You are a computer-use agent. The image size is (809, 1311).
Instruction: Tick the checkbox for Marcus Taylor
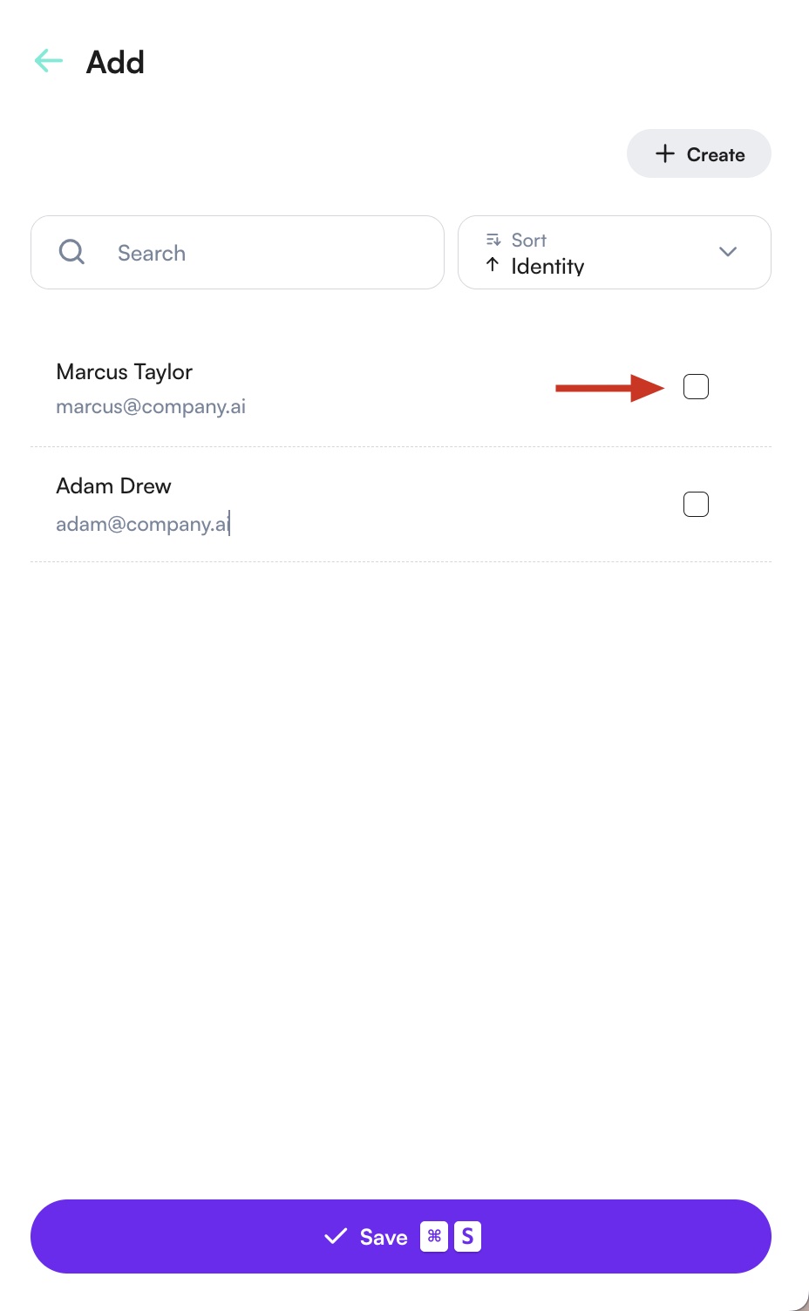696,386
